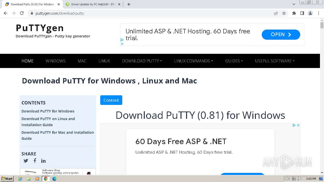Click the blue Content button

pos(111,100)
